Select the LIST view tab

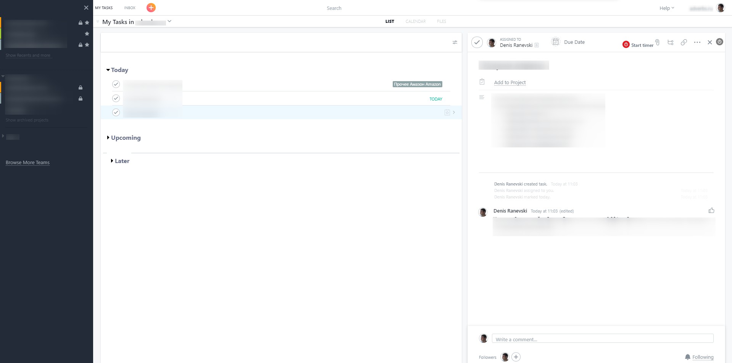(x=390, y=21)
